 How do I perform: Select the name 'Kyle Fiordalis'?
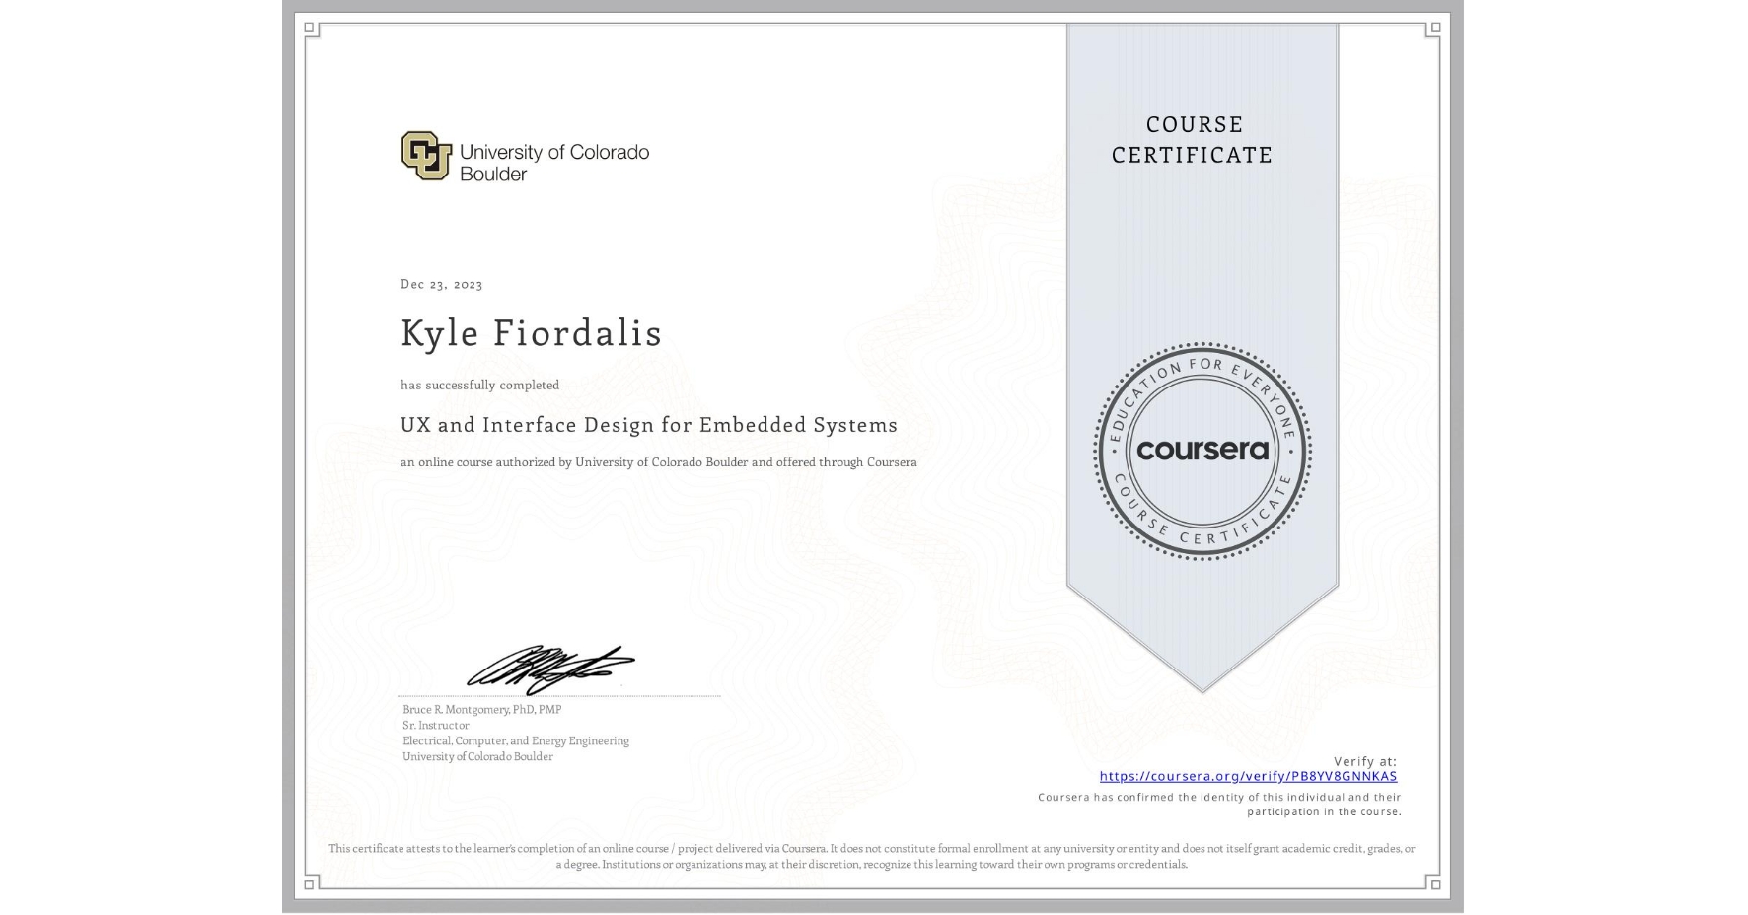pos(531,332)
